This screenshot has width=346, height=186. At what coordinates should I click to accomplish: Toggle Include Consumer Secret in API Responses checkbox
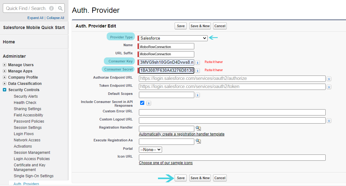[x=142, y=103]
